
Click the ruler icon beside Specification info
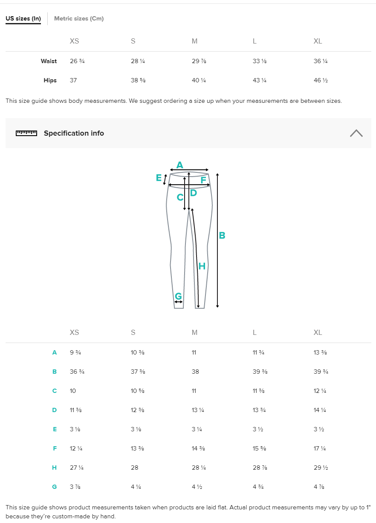tap(26, 133)
